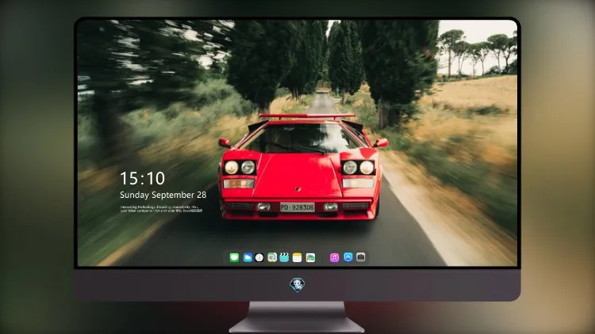The width and height of the screenshot is (595, 334).
Task: Click the 15:10 clock widget
Action: pos(142,178)
